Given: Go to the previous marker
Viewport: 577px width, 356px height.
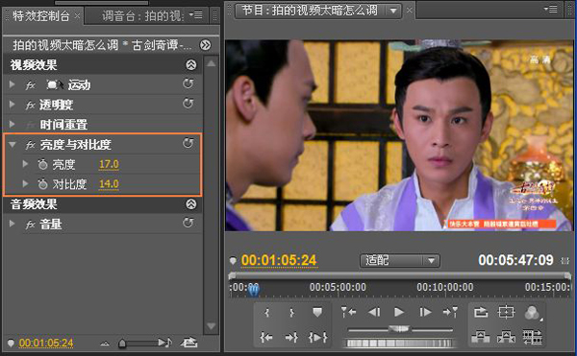Looking at the screenshot, I should tap(348, 312).
